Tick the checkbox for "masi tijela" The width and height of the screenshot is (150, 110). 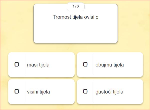(17, 64)
